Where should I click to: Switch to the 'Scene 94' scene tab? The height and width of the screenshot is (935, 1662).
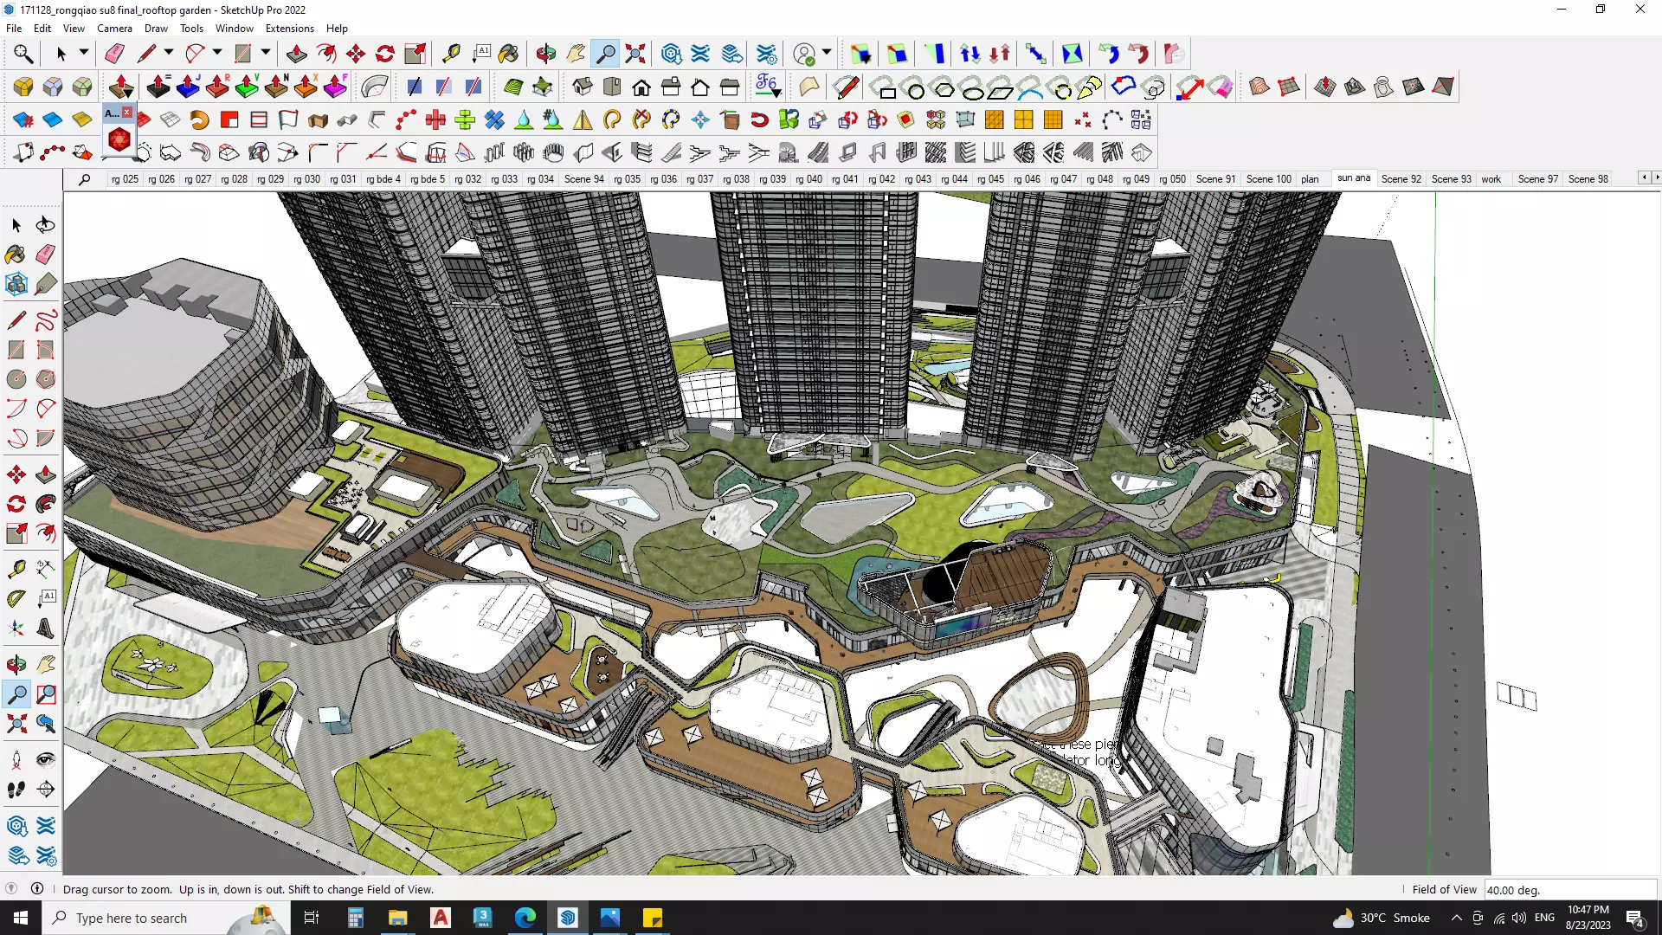(x=584, y=179)
